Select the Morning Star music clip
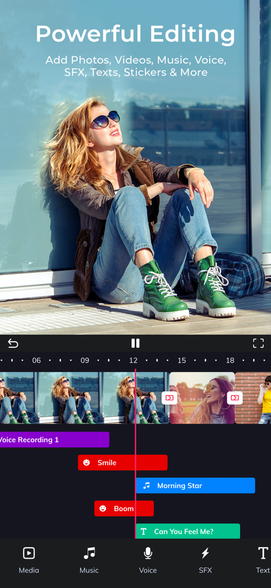Image resolution: width=271 pixels, height=588 pixels. pyautogui.click(x=195, y=485)
